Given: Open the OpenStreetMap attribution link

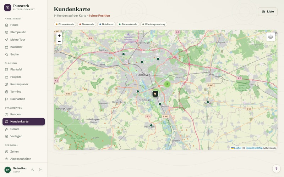Looking at the screenshot, I should click(x=254, y=148).
